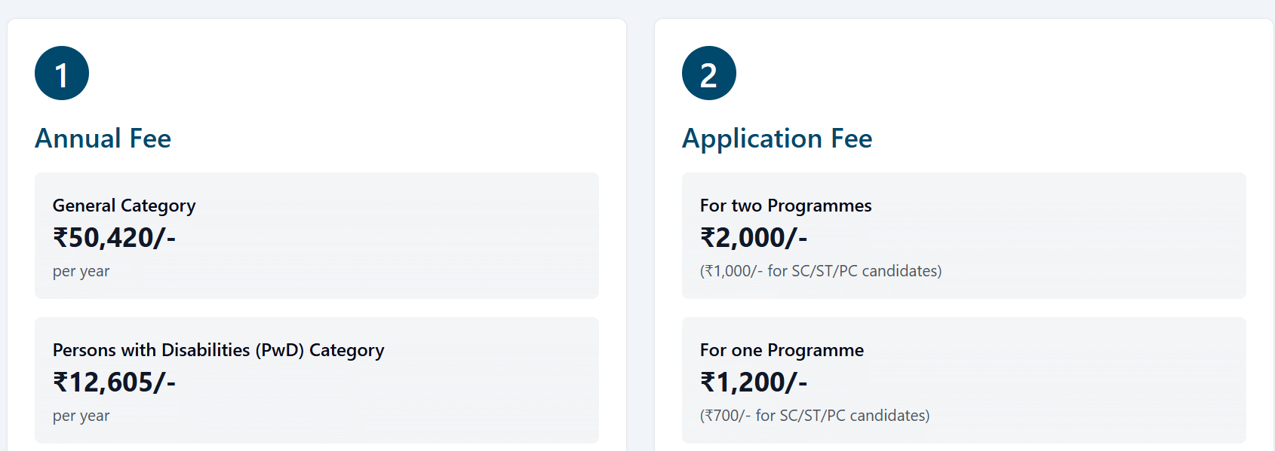Click the ₹700/- for SC/ST/PC candidates note

pyautogui.click(x=815, y=416)
